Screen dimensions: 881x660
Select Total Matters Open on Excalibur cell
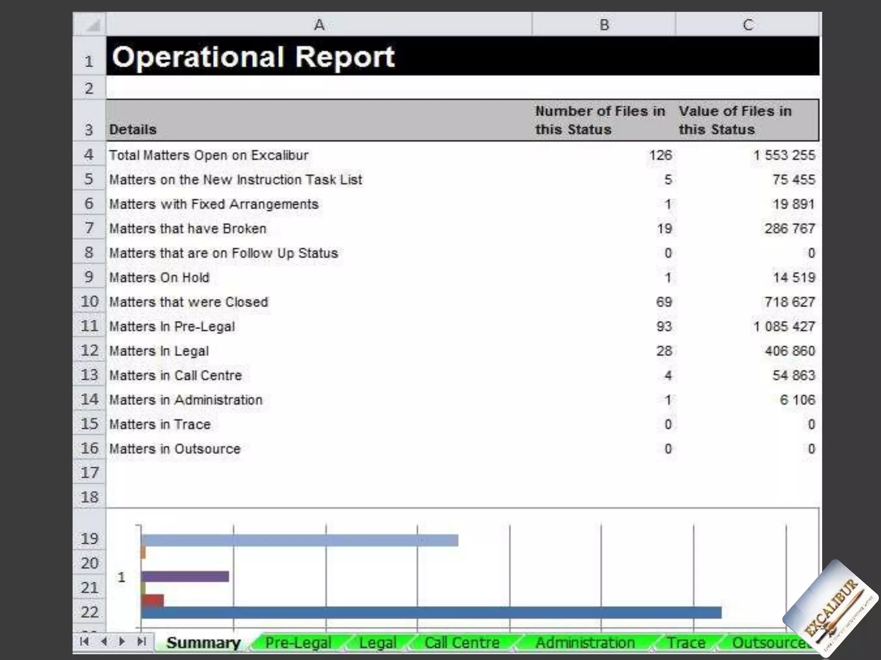coord(209,155)
